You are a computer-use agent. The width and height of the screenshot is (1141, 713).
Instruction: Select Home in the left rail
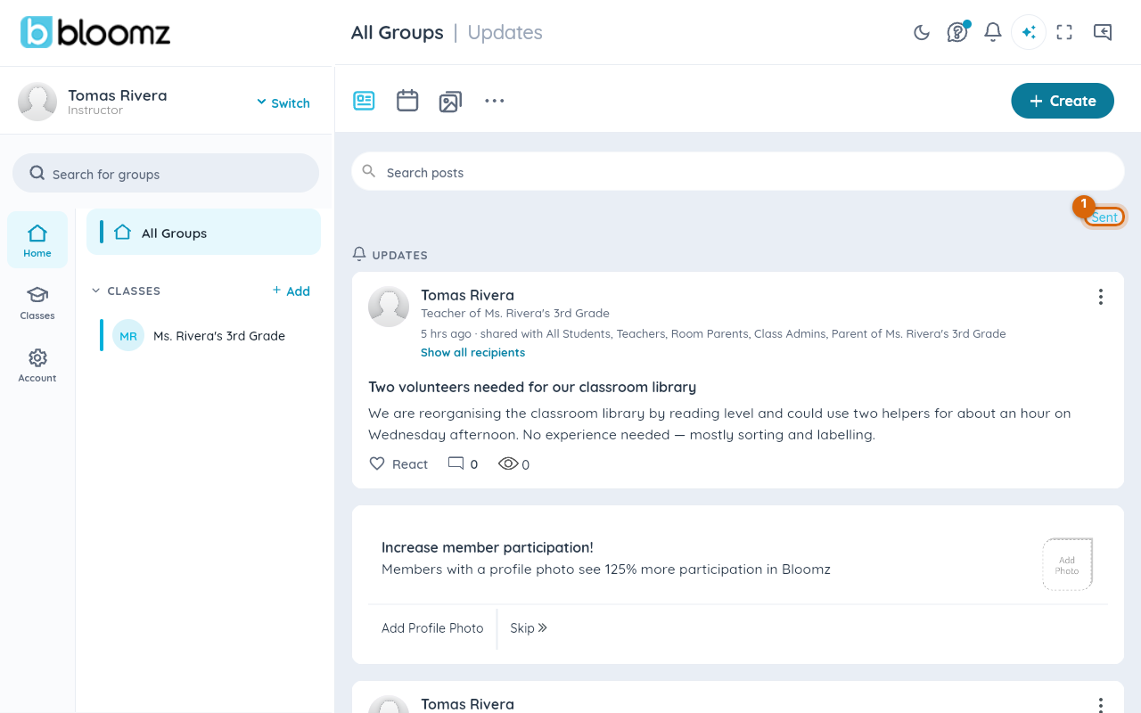coord(37,240)
